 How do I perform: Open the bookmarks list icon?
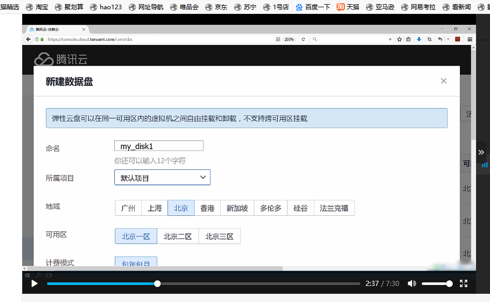click(x=408, y=39)
